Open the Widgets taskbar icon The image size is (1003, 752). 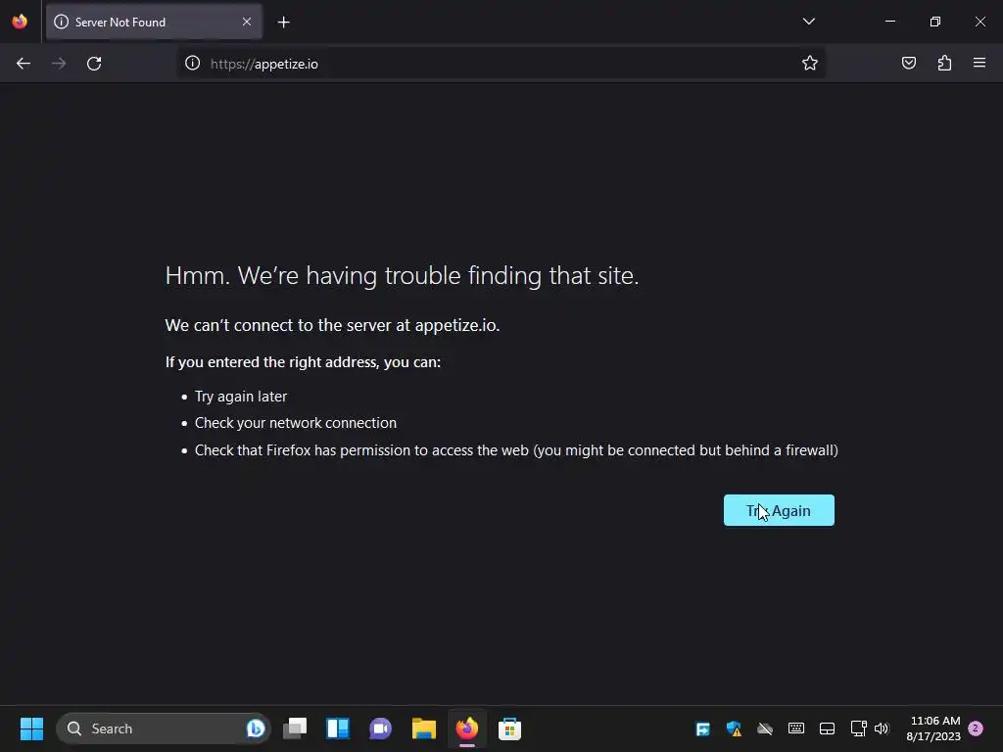coord(338,728)
